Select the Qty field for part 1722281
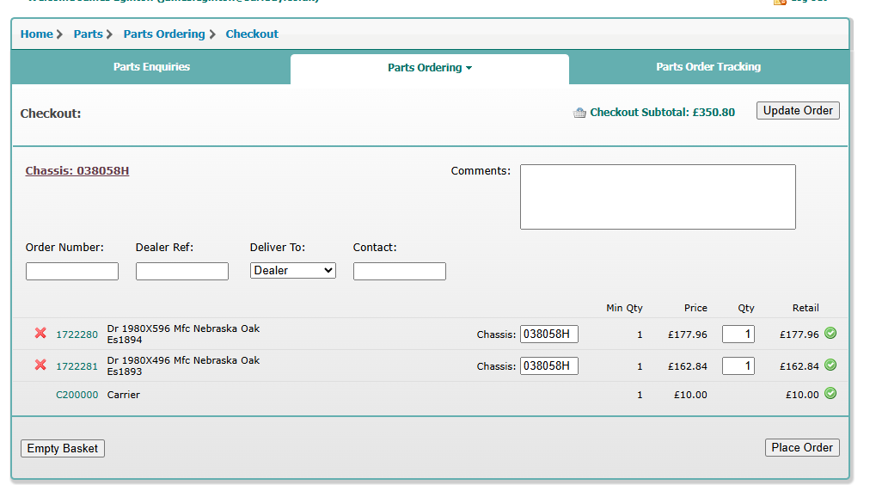This screenshot has width=876, height=485. tap(738, 366)
